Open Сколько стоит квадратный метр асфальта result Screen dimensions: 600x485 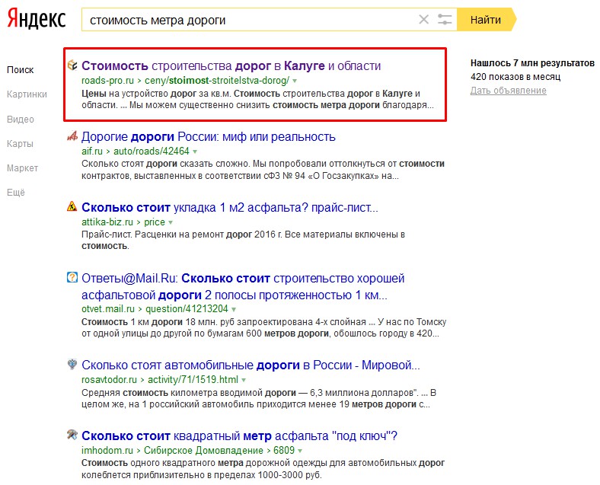coord(240,436)
